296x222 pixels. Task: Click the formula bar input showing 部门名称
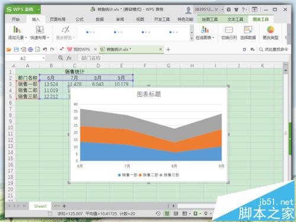184,58
